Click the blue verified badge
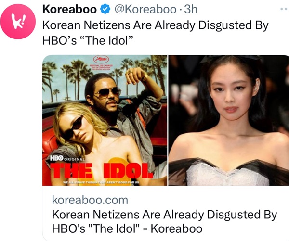This screenshot has width=289, height=241. pos(105,9)
